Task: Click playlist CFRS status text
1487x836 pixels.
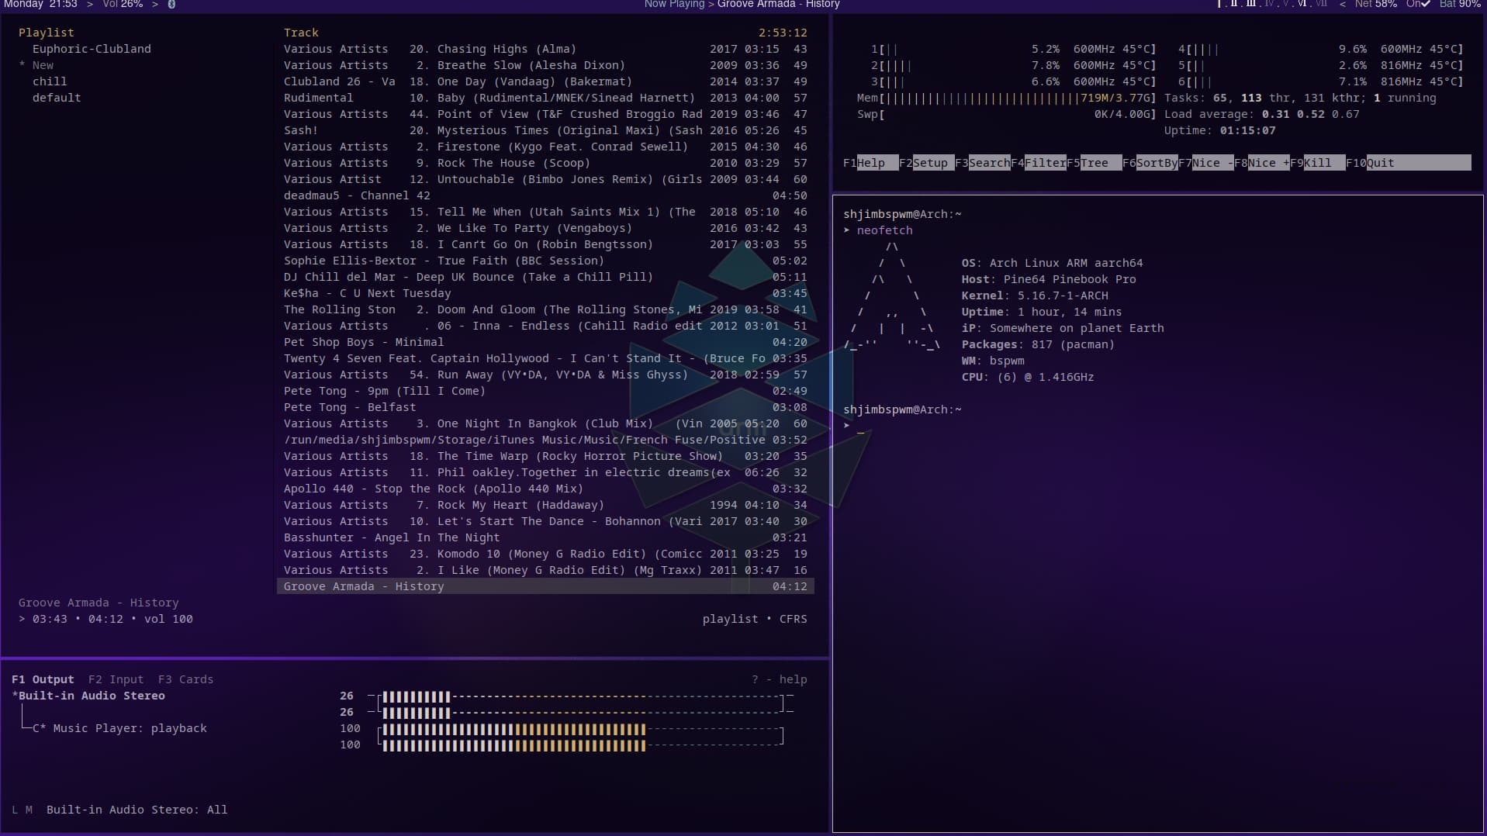Action: tap(754, 619)
